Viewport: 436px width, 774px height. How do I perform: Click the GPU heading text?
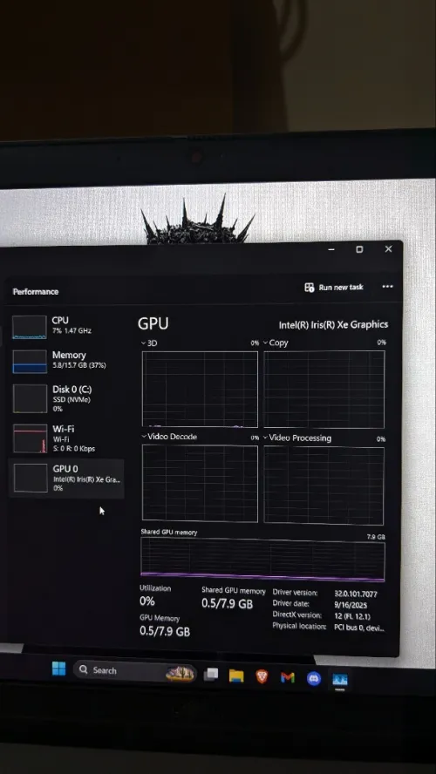coord(153,324)
